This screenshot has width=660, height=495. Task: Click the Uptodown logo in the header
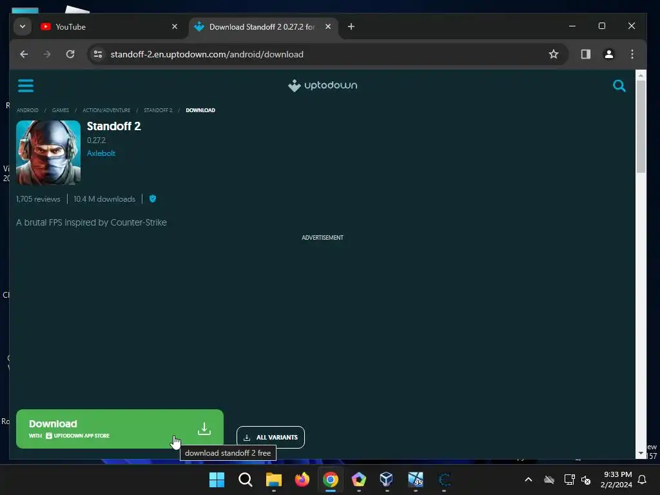point(322,86)
